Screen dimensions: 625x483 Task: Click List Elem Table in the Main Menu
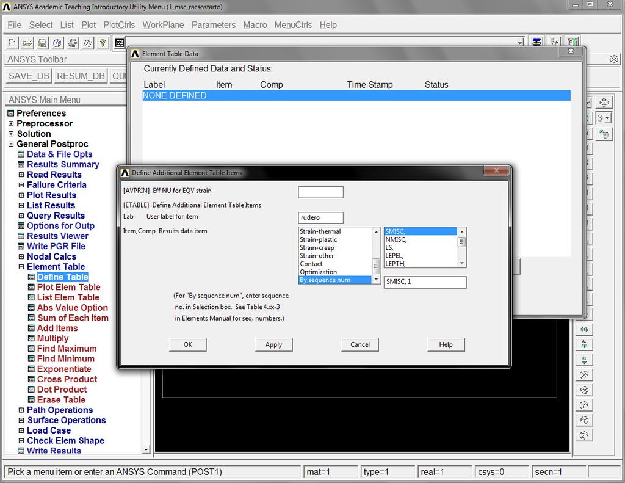pos(68,297)
